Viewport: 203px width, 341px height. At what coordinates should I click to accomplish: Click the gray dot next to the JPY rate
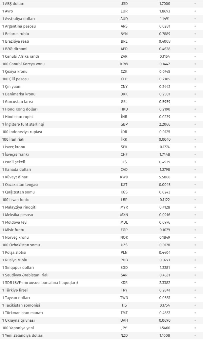(195, 328)
